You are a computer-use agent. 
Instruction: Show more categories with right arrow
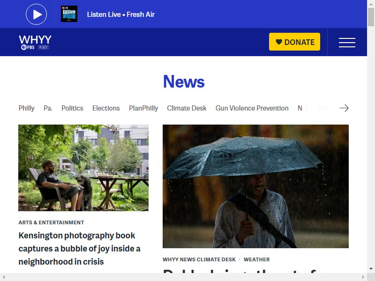[344, 108]
